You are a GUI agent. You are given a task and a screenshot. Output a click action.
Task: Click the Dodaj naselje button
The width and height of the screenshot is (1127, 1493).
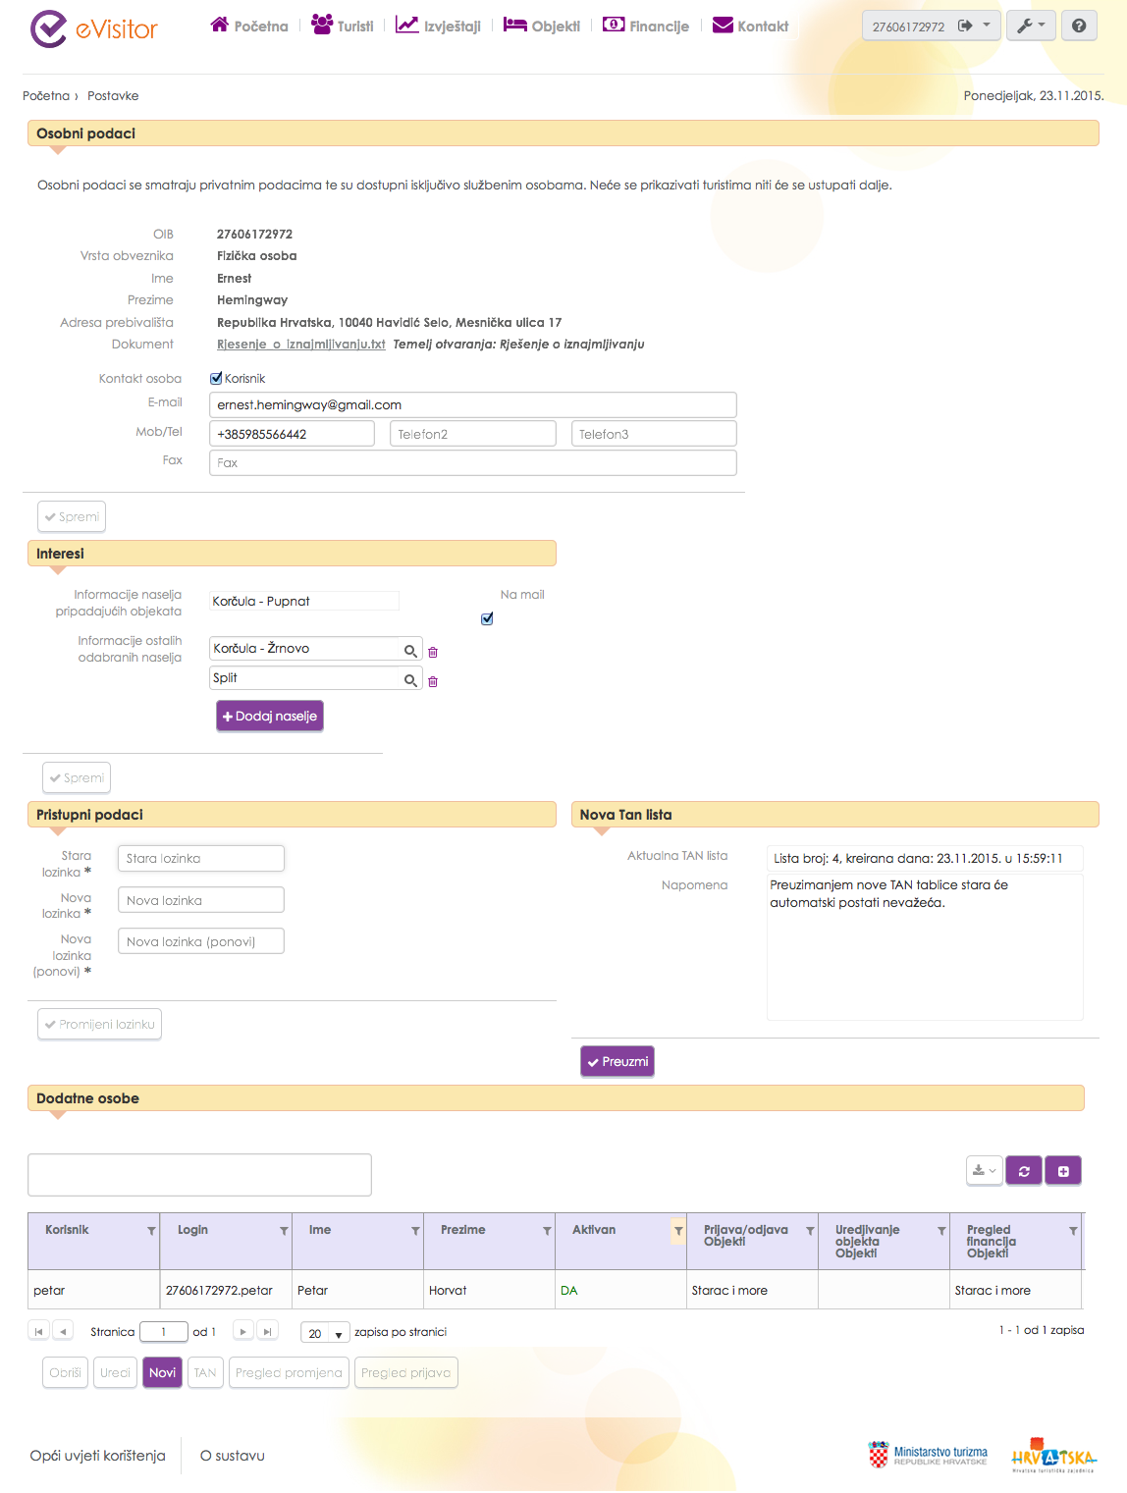click(269, 717)
